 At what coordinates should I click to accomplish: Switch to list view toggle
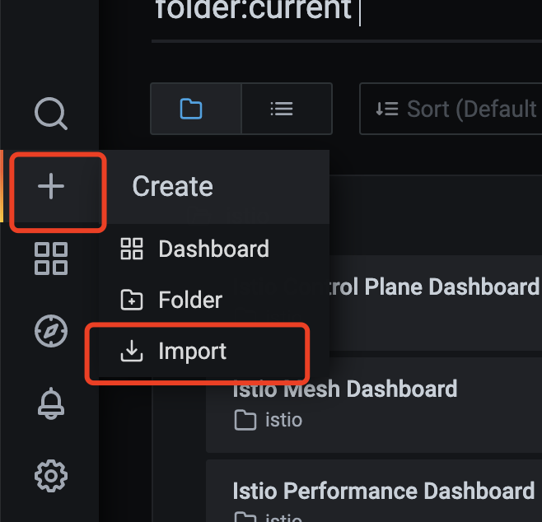287,109
